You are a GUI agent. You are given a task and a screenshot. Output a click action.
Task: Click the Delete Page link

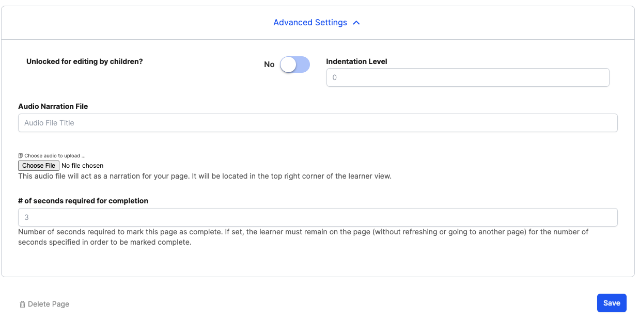click(44, 304)
